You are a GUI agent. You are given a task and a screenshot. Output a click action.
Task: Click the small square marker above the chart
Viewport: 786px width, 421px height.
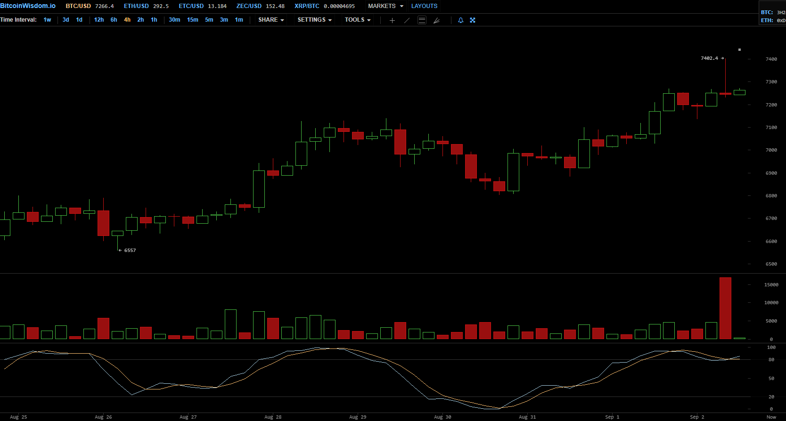[x=739, y=49]
